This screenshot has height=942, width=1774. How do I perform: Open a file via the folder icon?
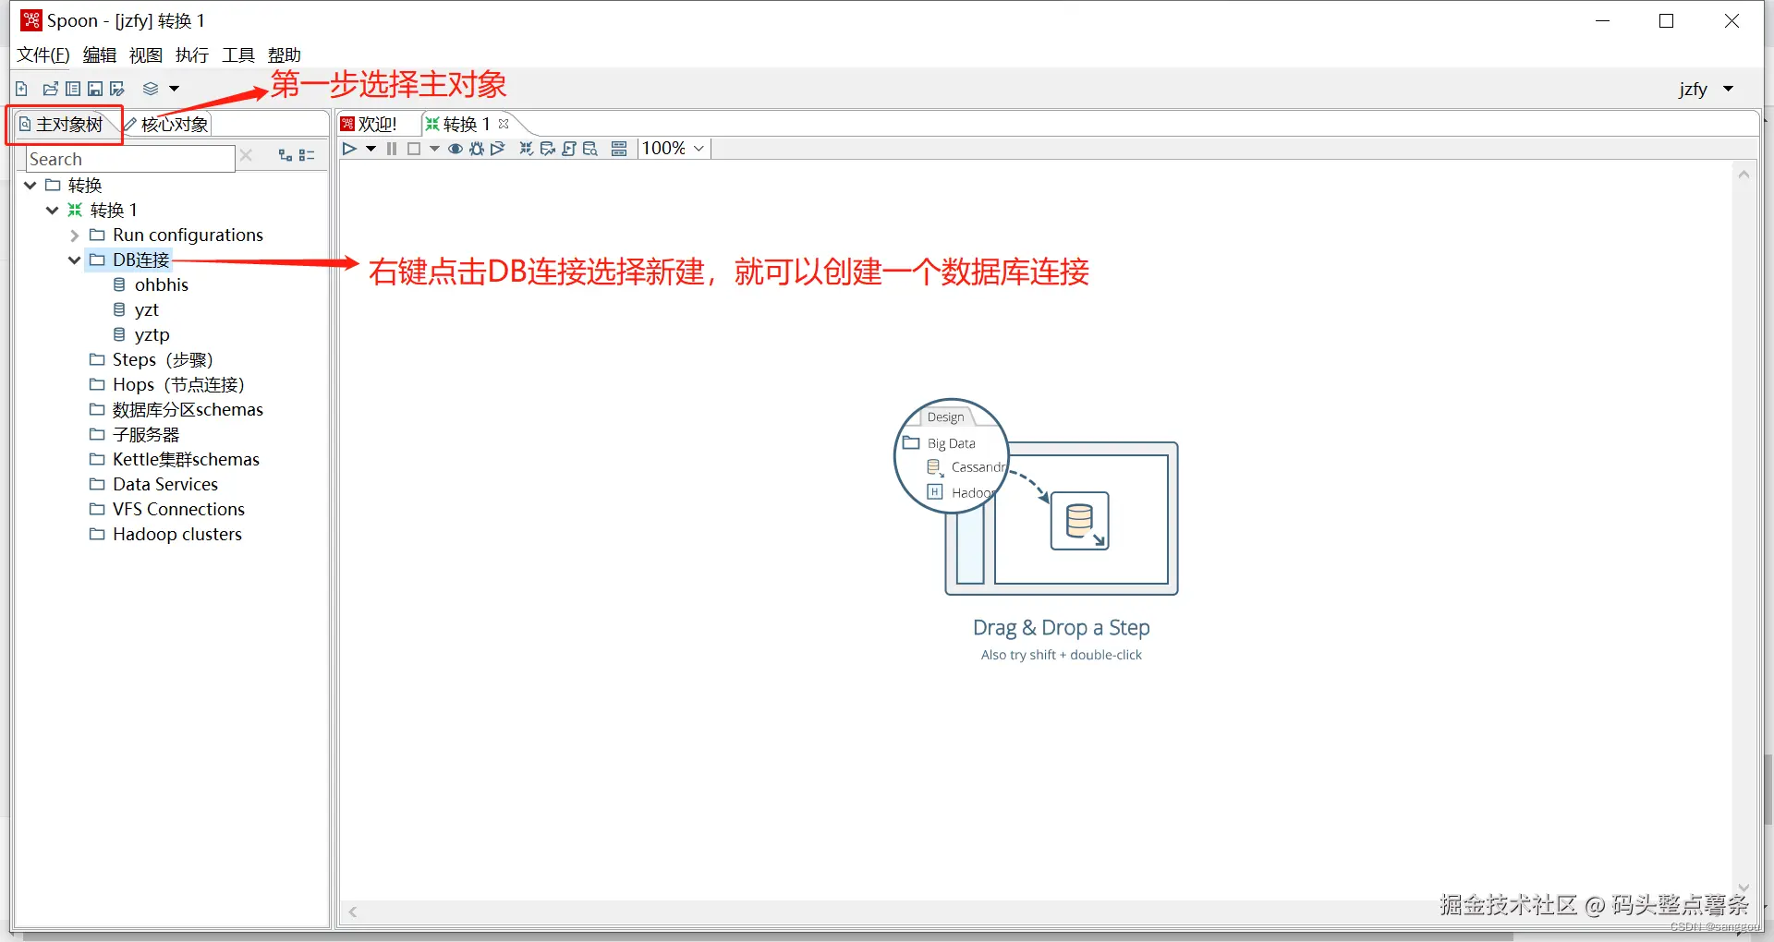coord(50,89)
